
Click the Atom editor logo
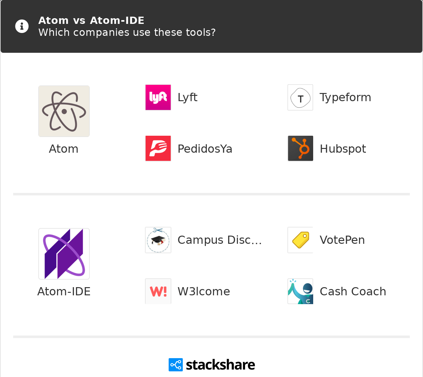64,111
